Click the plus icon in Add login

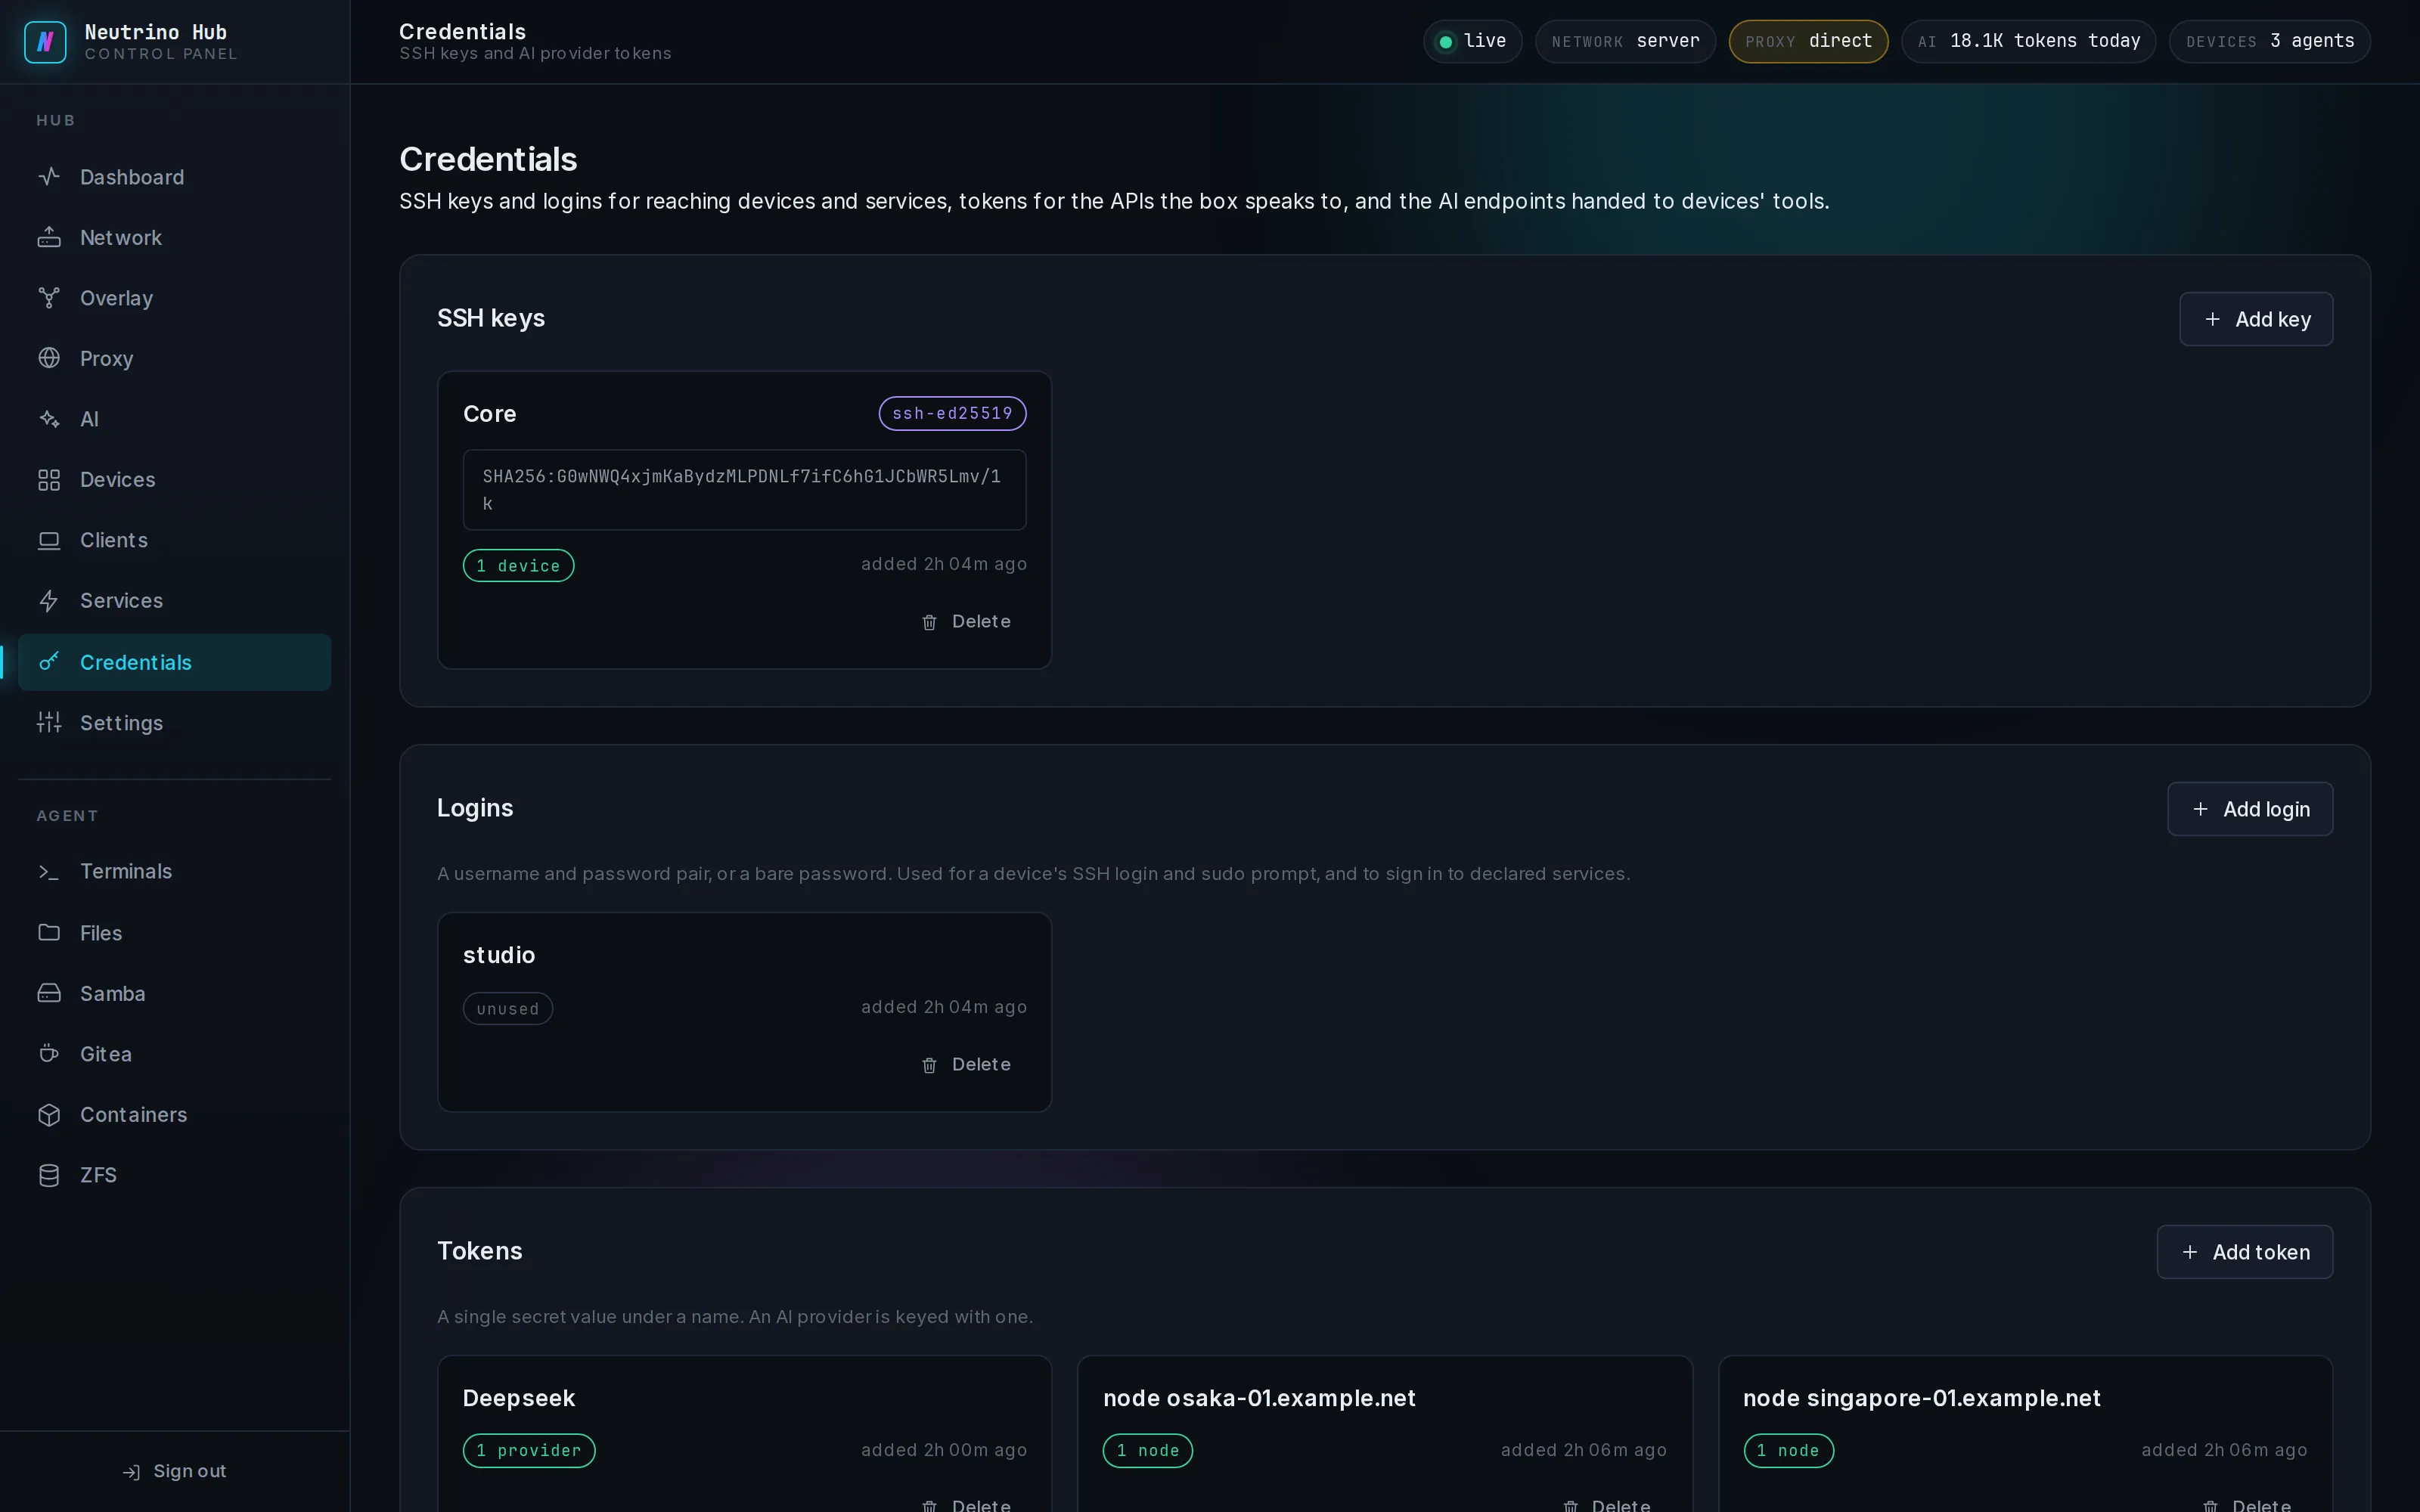click(2201, 809)
